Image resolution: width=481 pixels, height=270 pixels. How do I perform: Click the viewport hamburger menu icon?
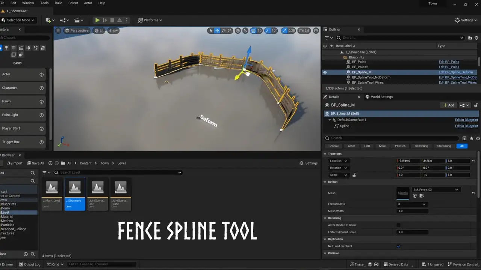tap(58, 31)
